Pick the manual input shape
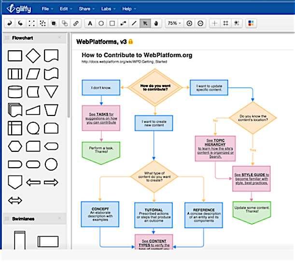295x262 pixels. coord(33,110)
